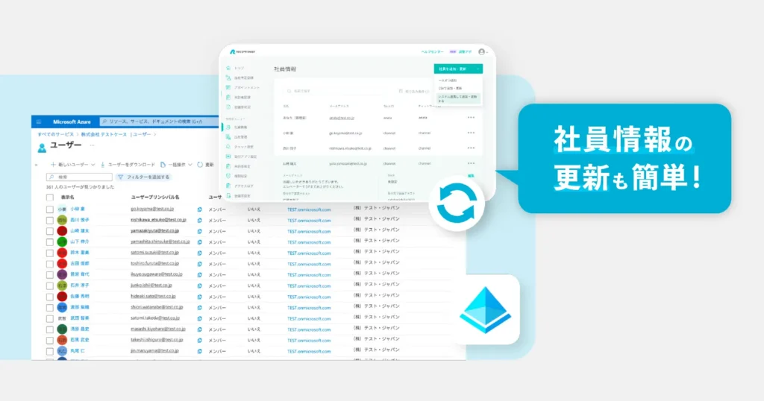Click avatar of the ikuyo.sugawara user row
Viewport: 764px width, 401px height.
62,274
